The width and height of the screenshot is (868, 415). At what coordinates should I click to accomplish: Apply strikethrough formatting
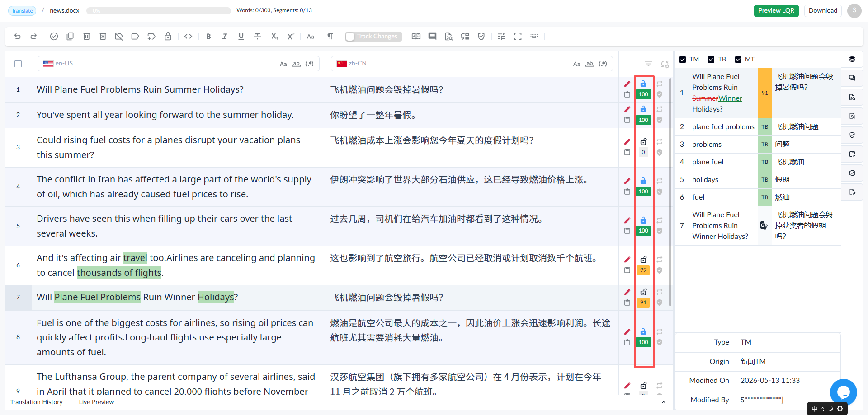point(257,37)
